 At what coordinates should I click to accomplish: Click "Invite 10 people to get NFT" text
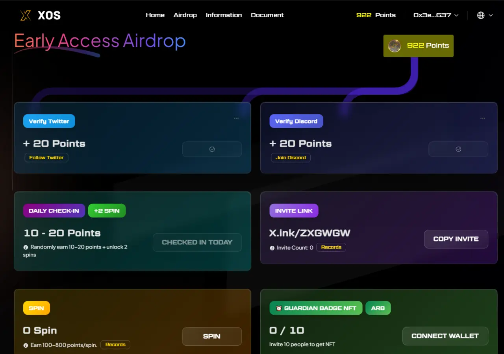[x=302, y=345]
